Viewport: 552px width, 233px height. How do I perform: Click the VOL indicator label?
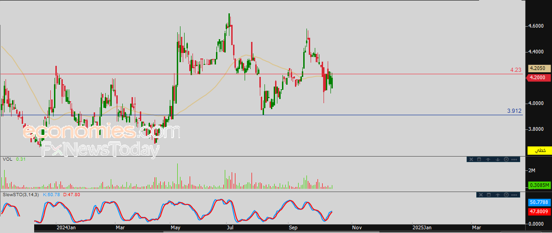(x=7, y=159)
